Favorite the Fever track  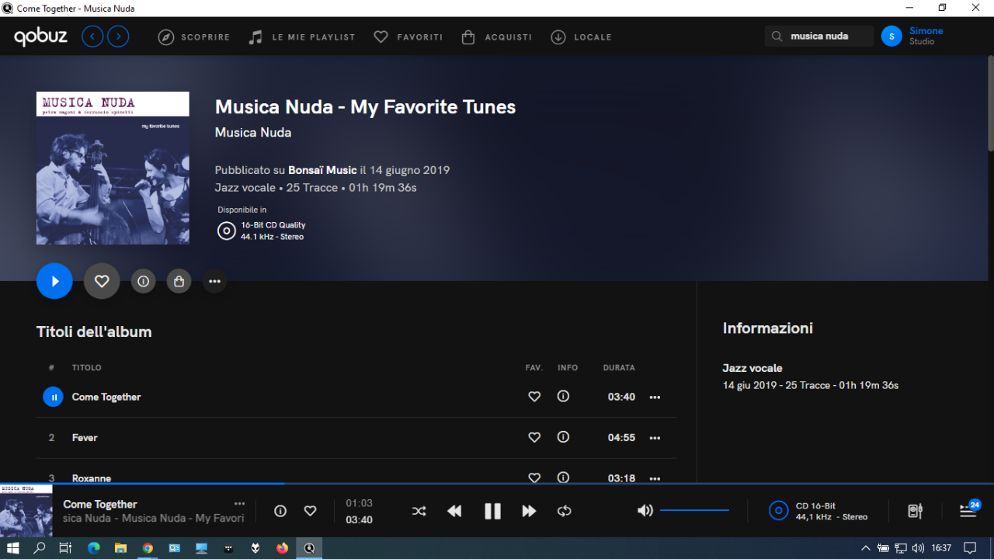tap(534, 438)
